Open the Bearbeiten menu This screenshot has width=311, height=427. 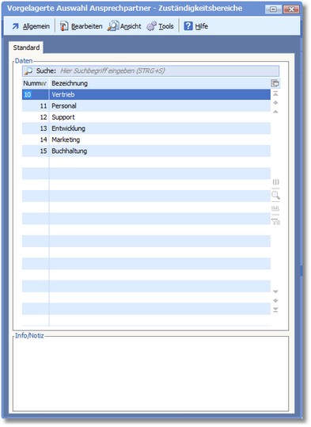81,26
